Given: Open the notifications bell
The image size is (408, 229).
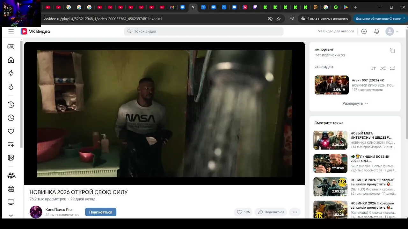Looking at the screenshot, I should [x=376, y=31].
